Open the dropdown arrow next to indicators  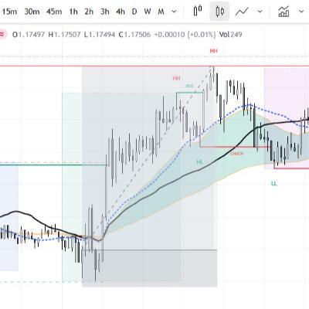(301, 12)
